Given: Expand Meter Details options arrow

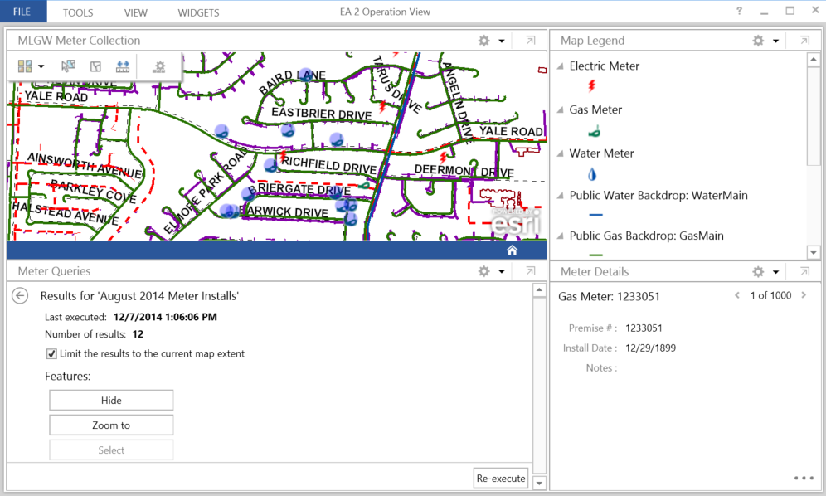Looking at the screenshot, I should point(776,272).
